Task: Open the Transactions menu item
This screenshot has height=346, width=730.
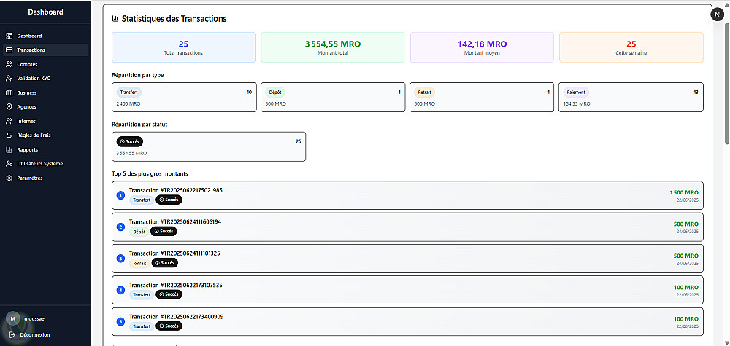Action: 31,50
